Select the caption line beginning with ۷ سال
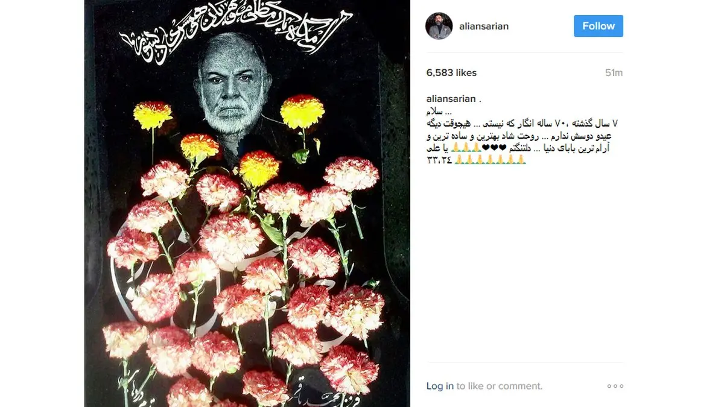The image size is (724, 407). pyautogui.click(x=521, y=124)
